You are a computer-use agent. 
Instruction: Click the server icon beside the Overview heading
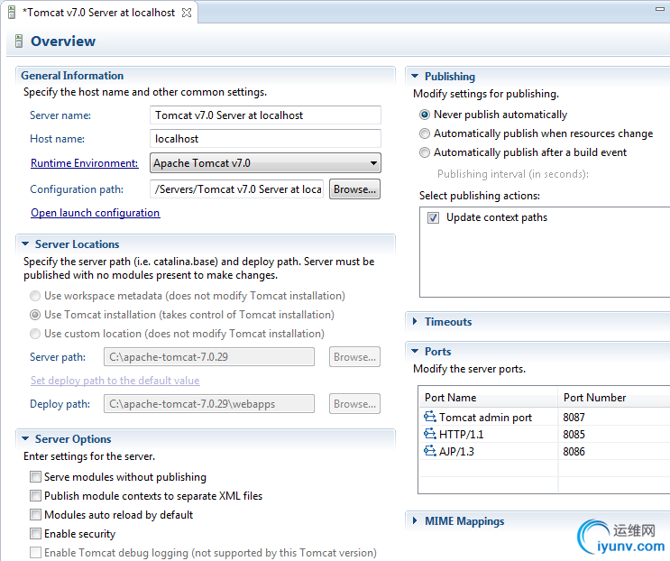(x=19, y=41)
